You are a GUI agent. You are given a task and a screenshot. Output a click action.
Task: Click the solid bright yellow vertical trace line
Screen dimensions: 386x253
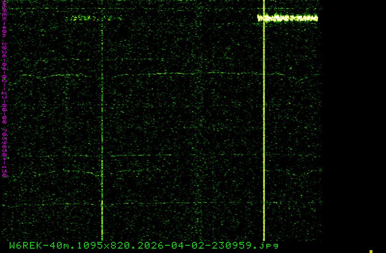tap(264, 120)
